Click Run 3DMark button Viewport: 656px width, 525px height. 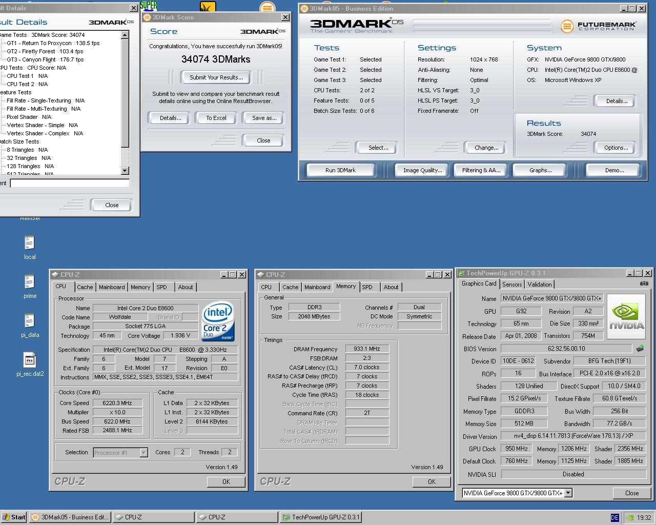point(340,170)
